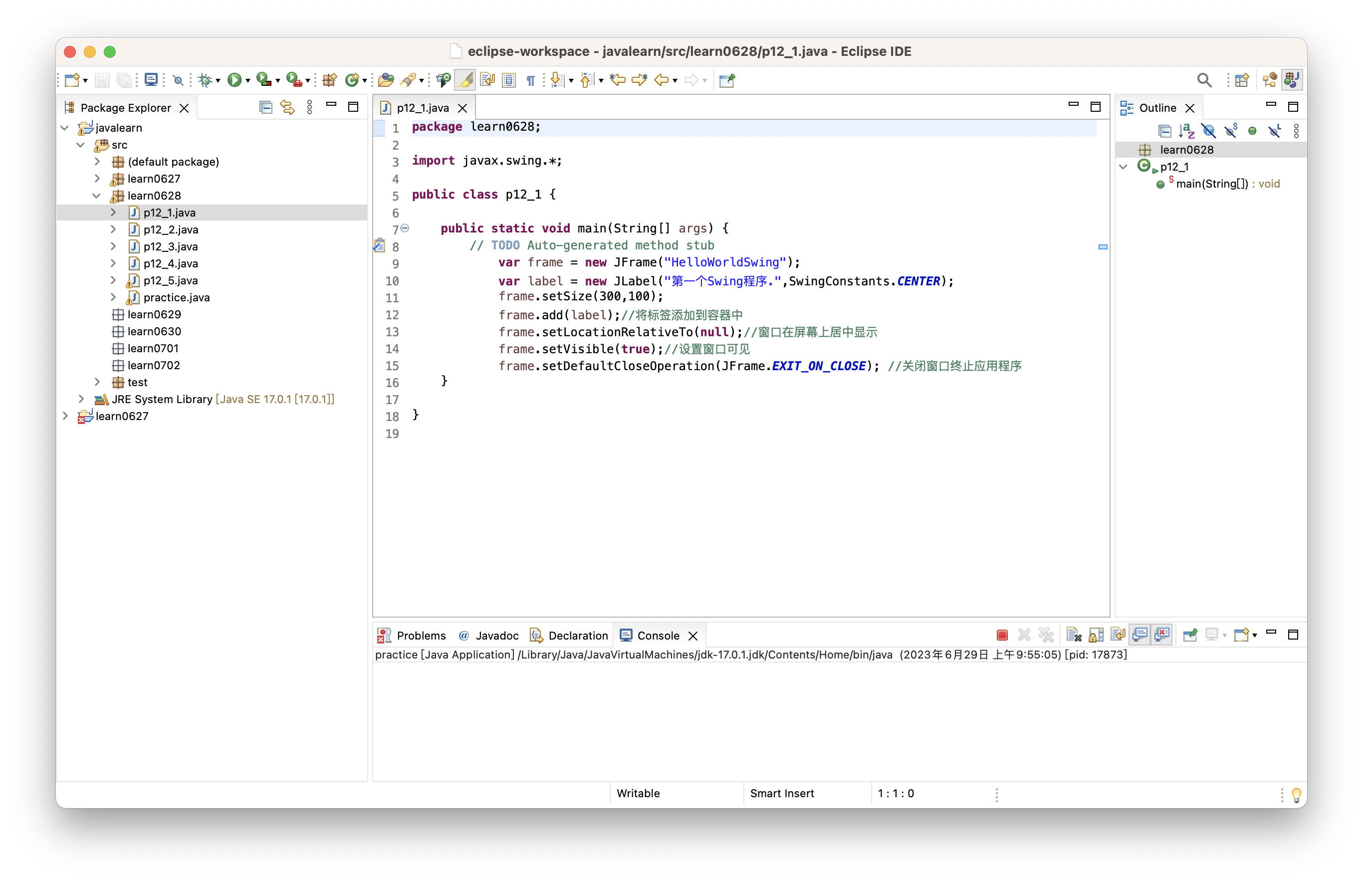1363x882 pixels.
Task: Collapse All in Outline view
Action: (1164, 131)
